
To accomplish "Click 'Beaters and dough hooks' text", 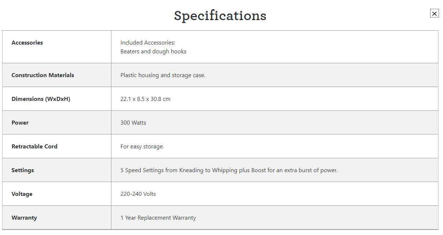I will click(x=153, y=52).
